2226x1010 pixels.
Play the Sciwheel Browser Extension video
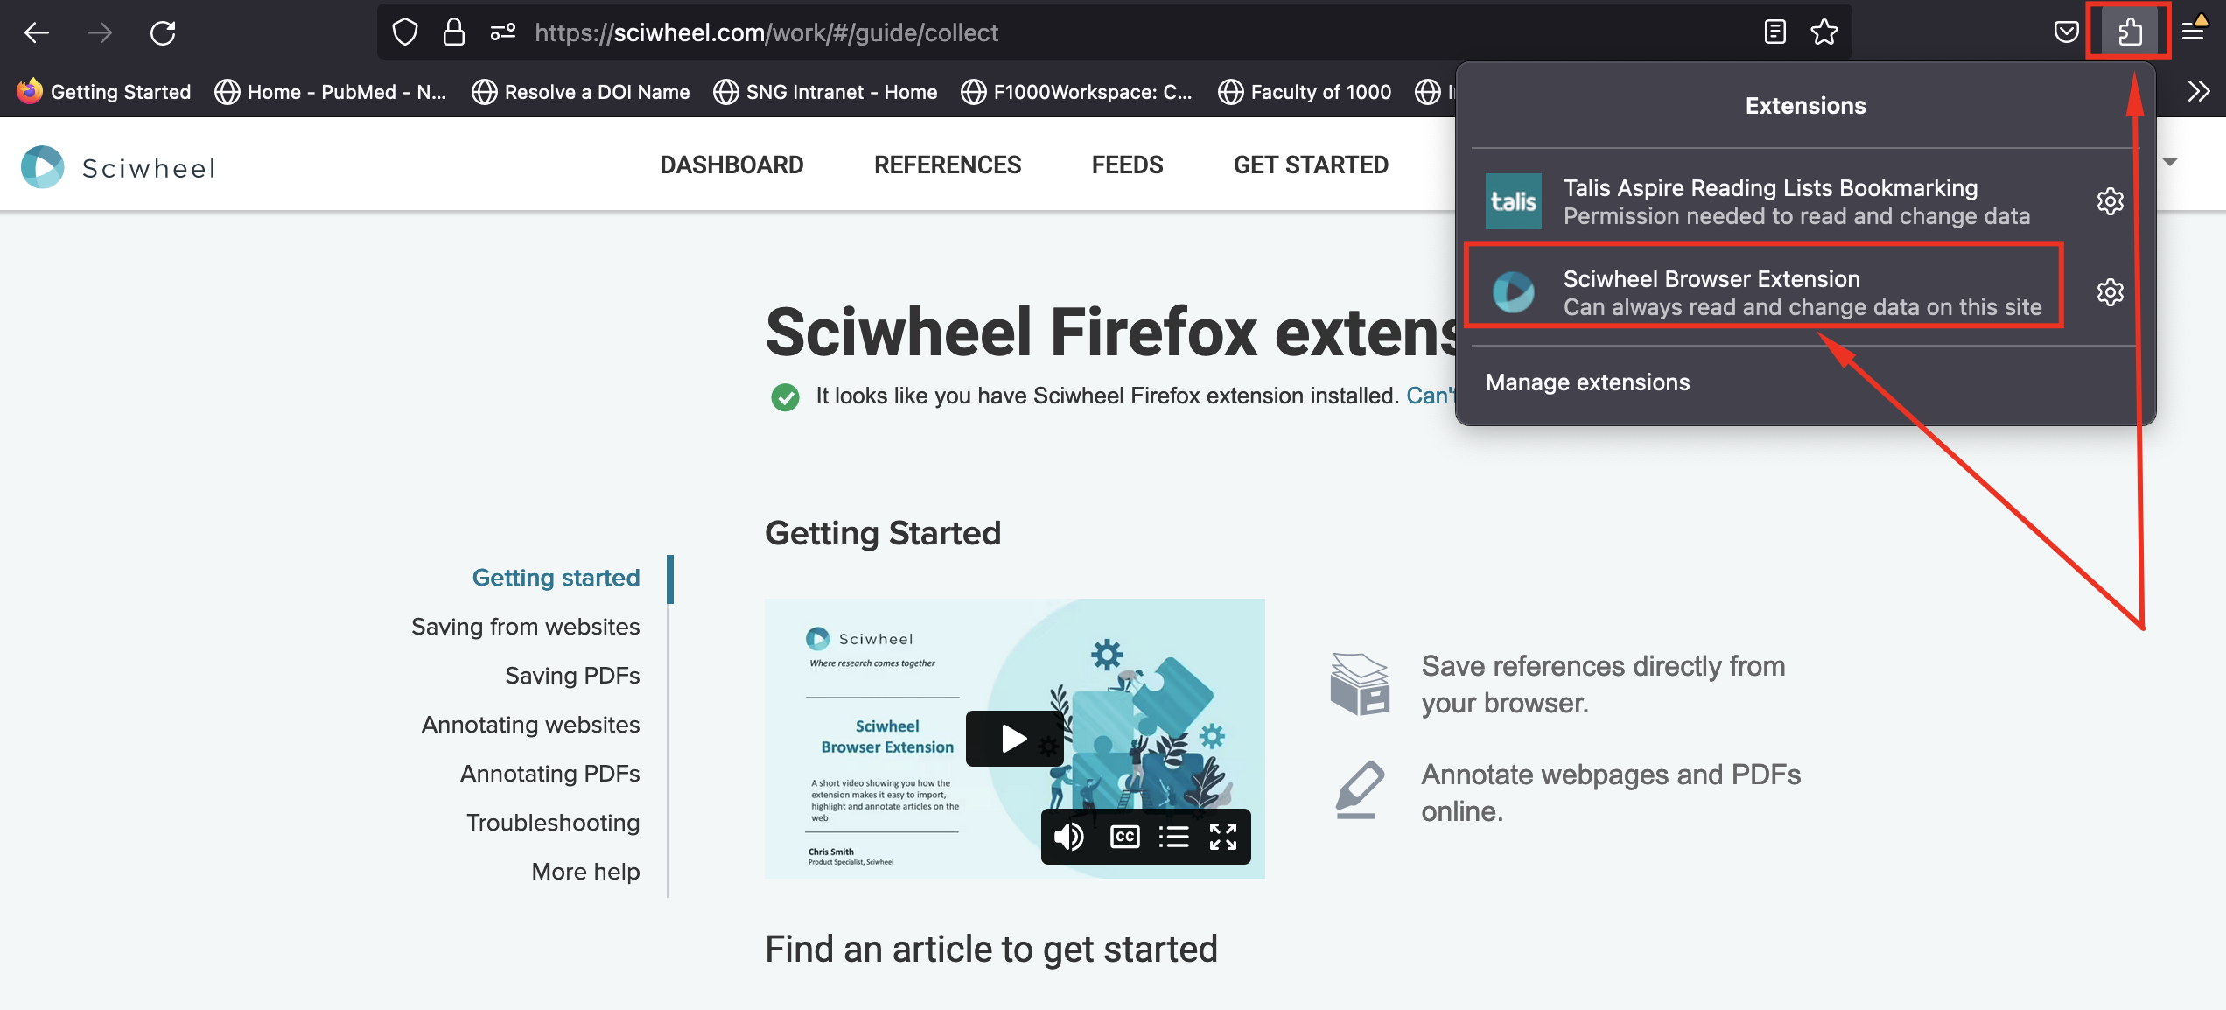1014,739
